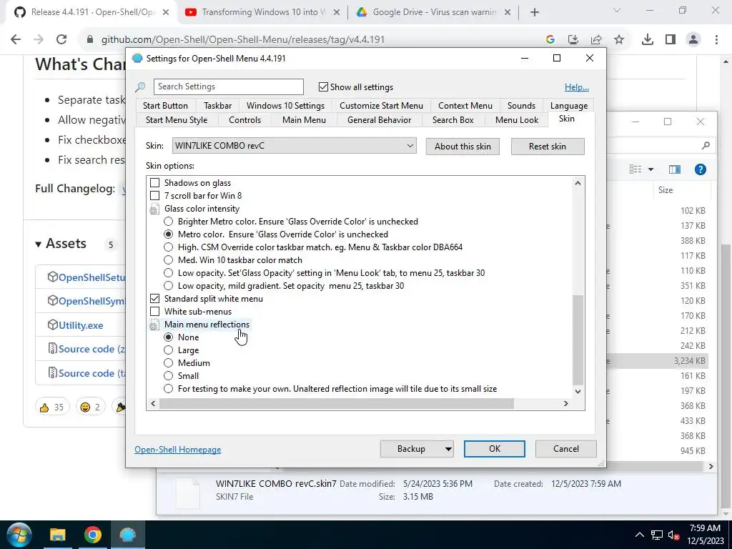
Task: Select Med. Win 10 taskbar color match
Action: [168, 260]
